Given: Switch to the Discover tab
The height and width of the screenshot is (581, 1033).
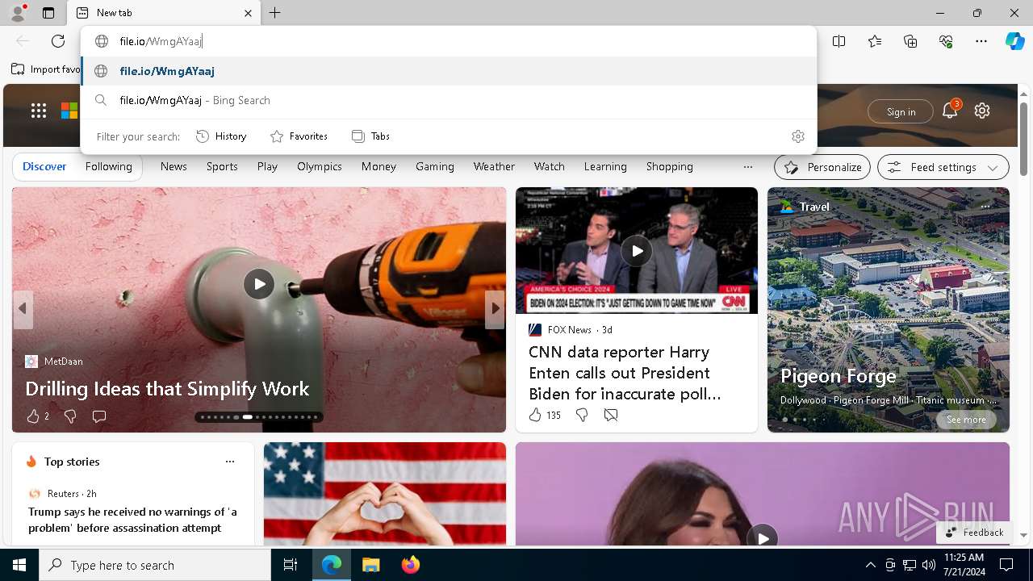Looking at the screenshot, I should tap(44, 166).
